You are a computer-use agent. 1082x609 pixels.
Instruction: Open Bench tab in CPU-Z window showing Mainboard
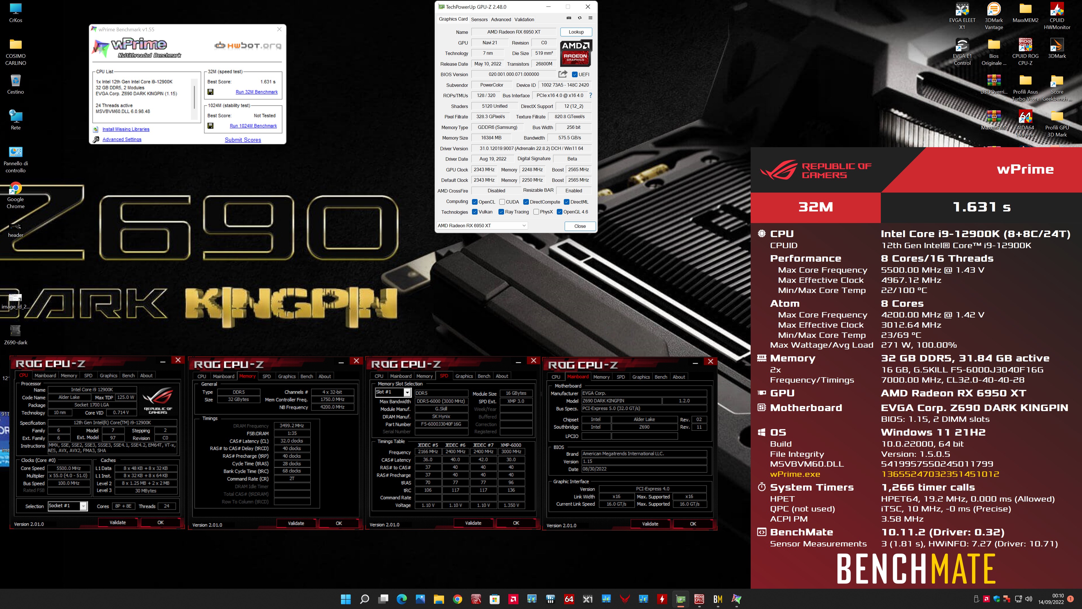click(x=661, y=377)
